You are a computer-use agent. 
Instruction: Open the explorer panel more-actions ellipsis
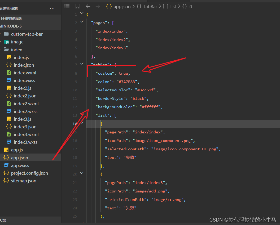(x=52, y=8)
